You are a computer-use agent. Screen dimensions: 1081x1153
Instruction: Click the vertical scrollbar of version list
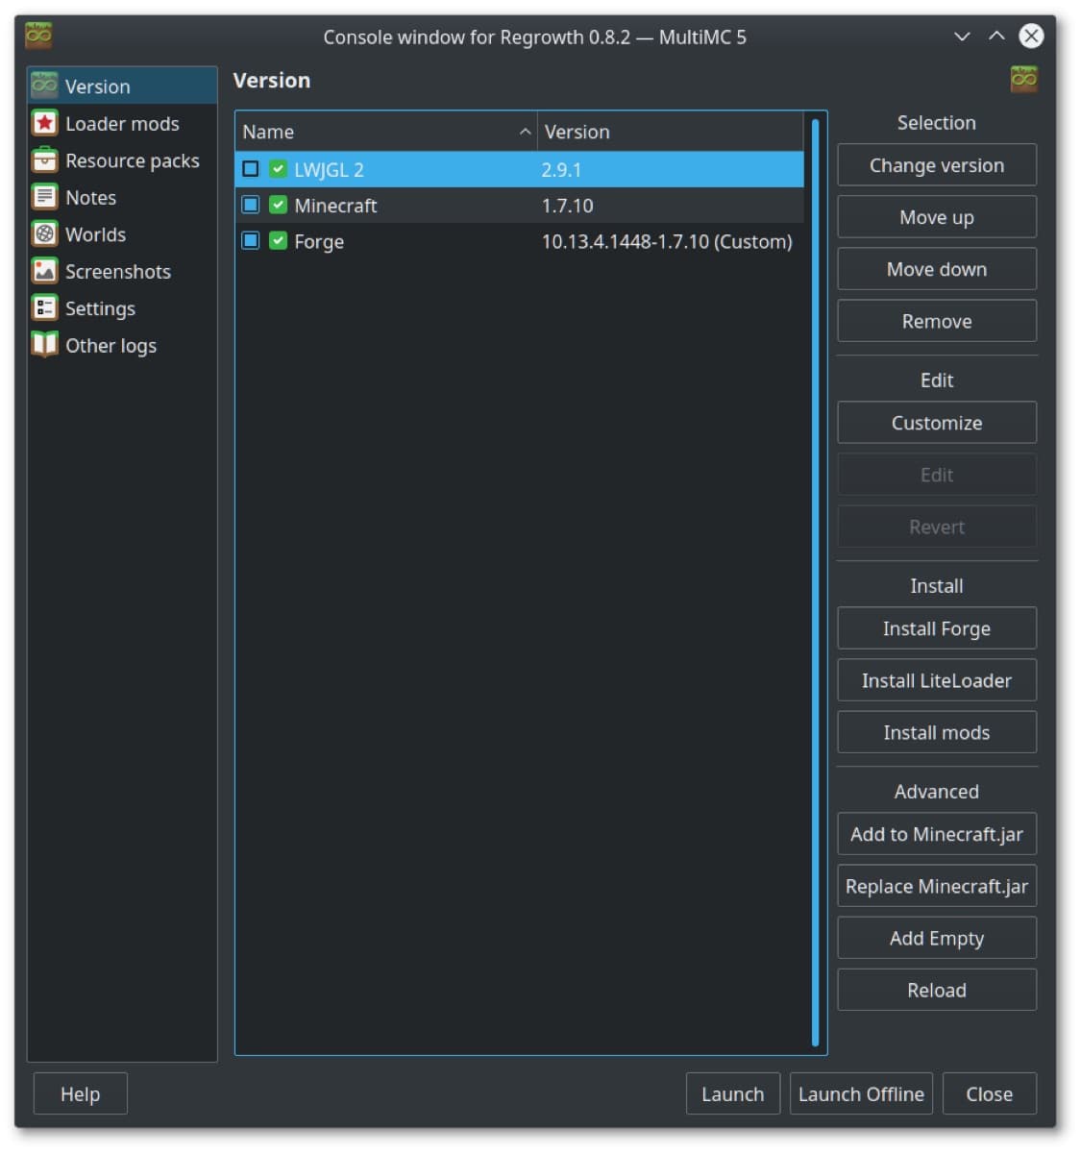[815, 582]
